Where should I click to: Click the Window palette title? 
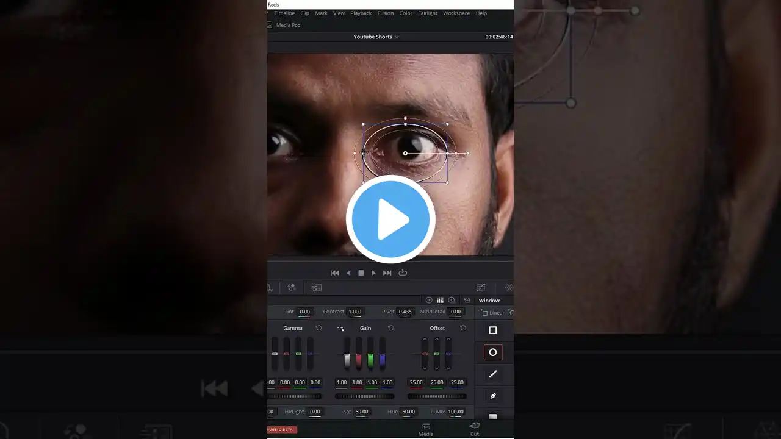[489, 301]
